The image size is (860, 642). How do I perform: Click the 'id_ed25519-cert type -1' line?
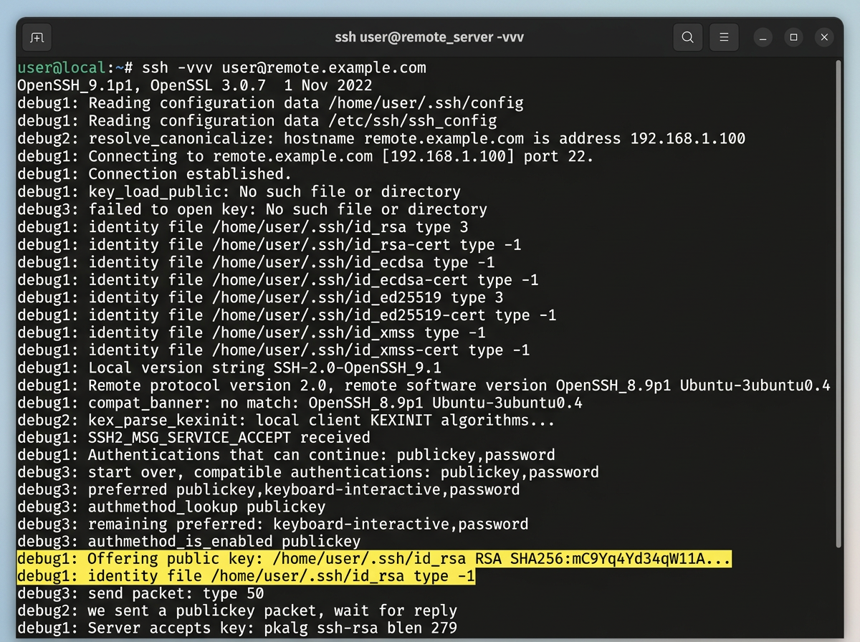coord(287,315)
